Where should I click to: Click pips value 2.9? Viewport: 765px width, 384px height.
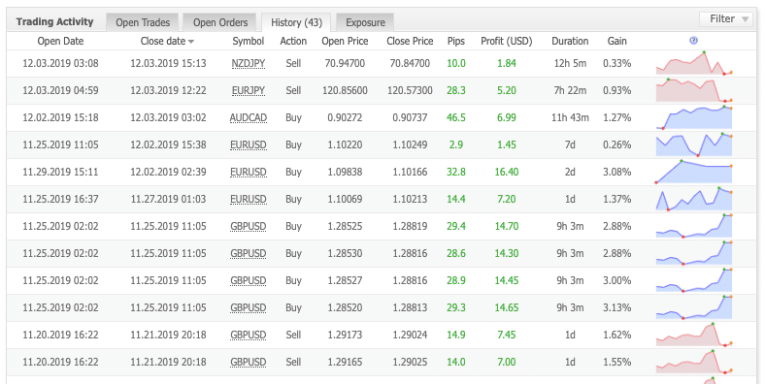pyautogui.click(x=456, y=145)
